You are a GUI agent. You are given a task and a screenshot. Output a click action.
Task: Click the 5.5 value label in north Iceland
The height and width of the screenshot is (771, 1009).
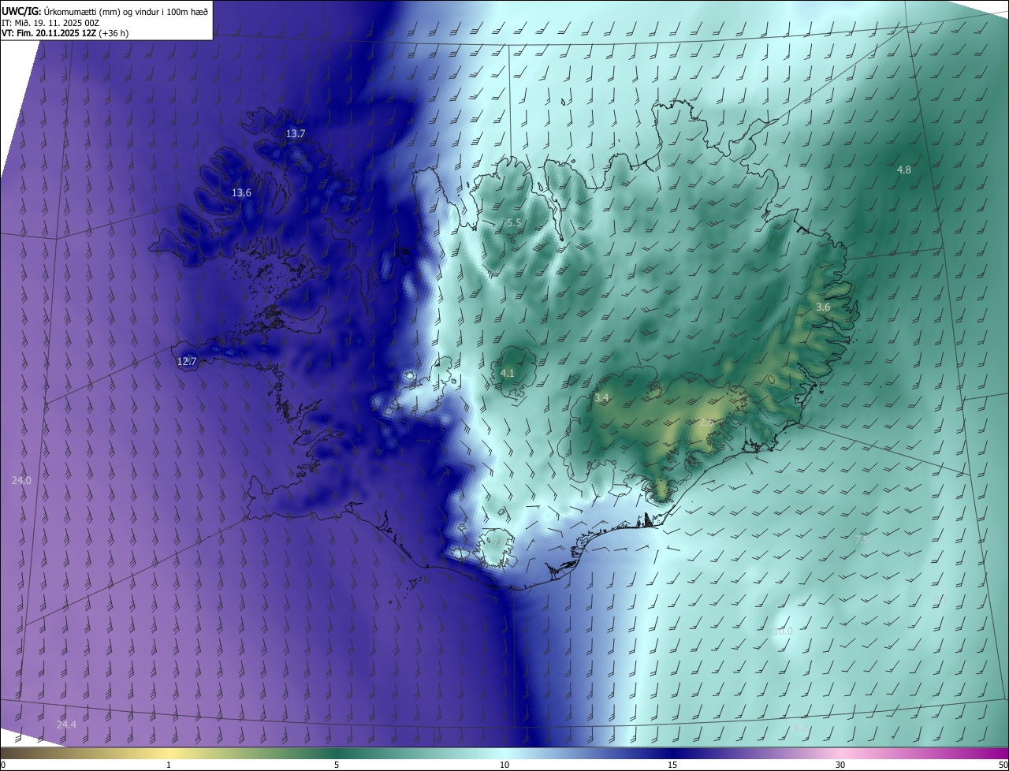click(x=514, y=223)
